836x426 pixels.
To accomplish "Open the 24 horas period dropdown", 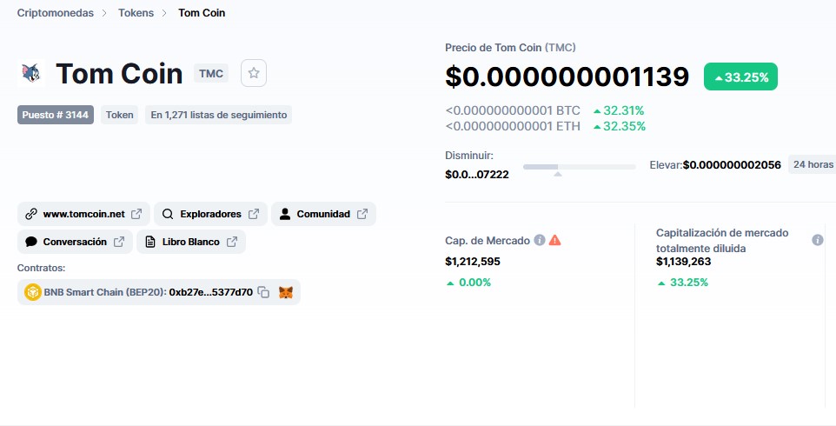I will point(811,164).
